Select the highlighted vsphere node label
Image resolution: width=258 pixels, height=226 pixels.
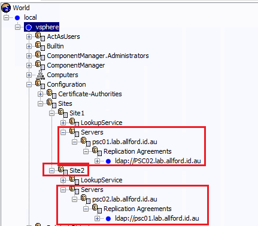[47, 27]
